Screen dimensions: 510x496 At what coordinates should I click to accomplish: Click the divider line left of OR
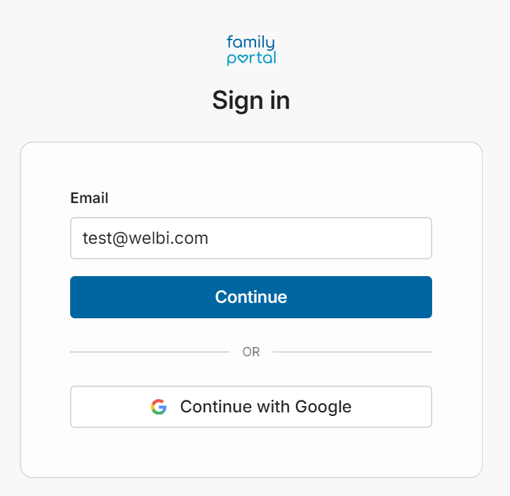click(x=149, y=352)
